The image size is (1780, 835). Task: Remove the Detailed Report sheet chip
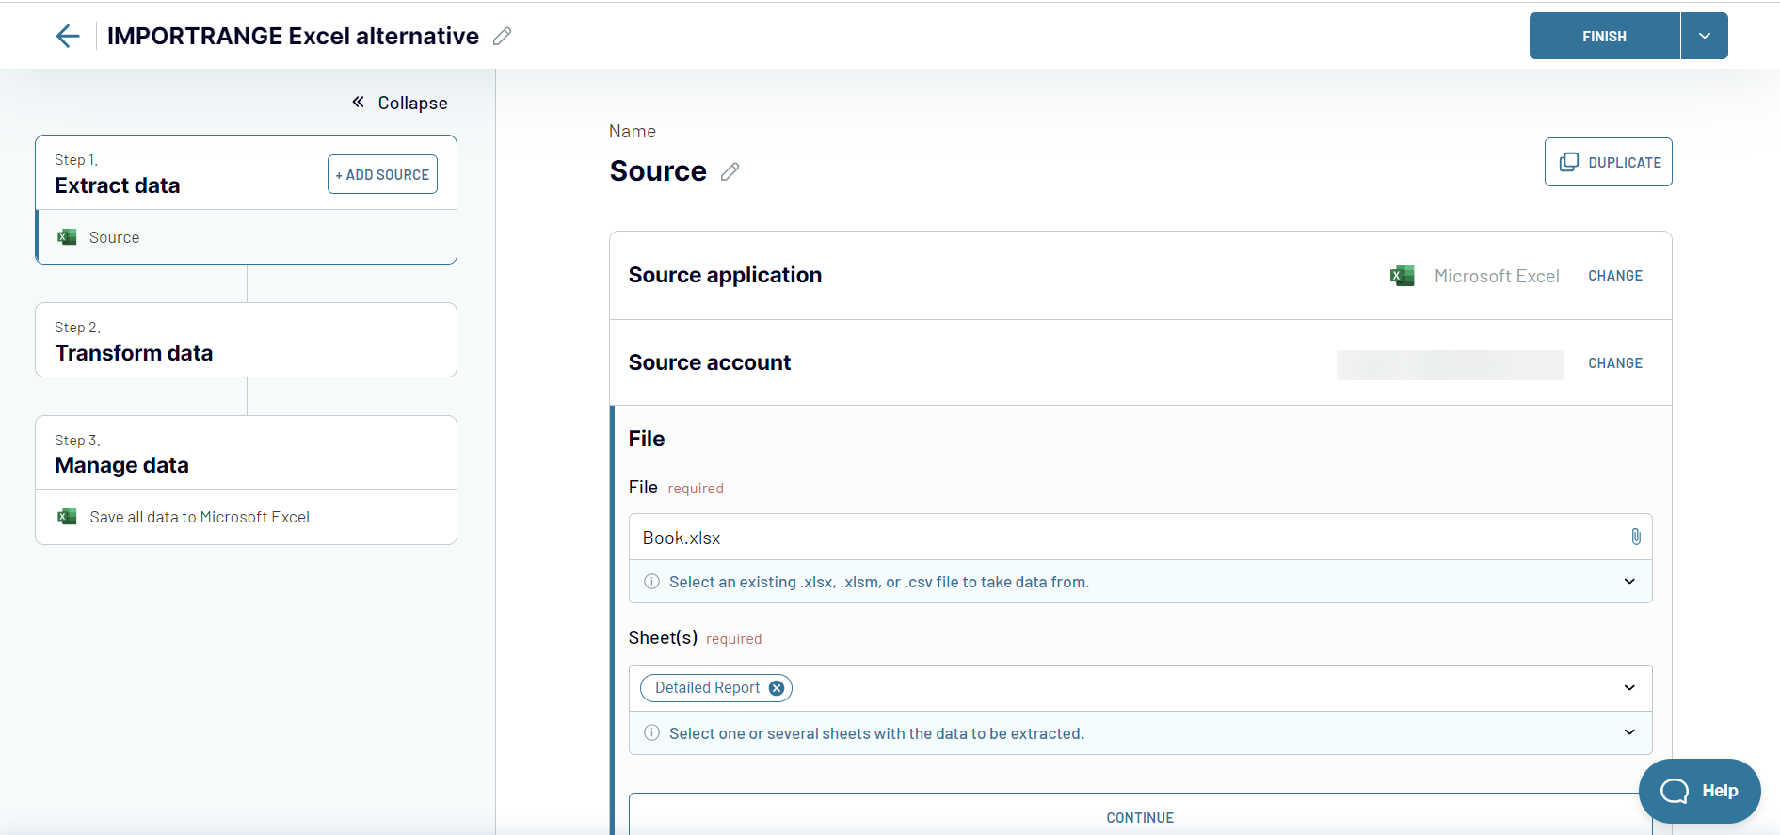(x=777, y=688)
